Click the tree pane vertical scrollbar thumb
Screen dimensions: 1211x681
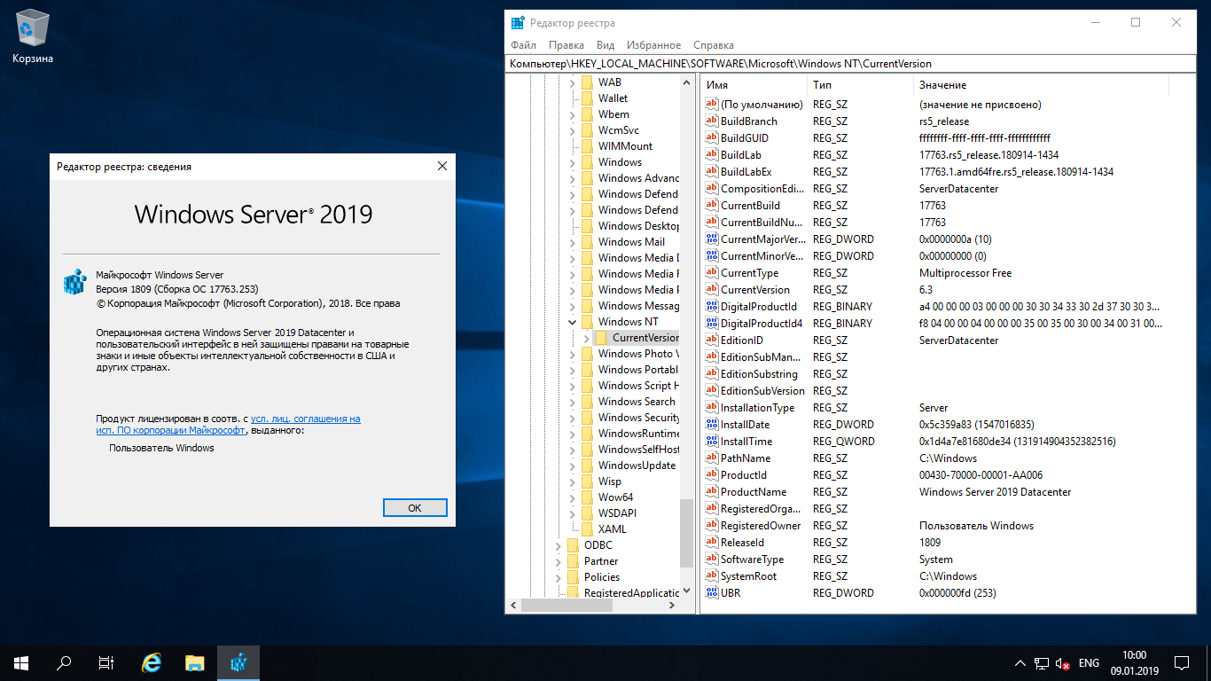686,533
